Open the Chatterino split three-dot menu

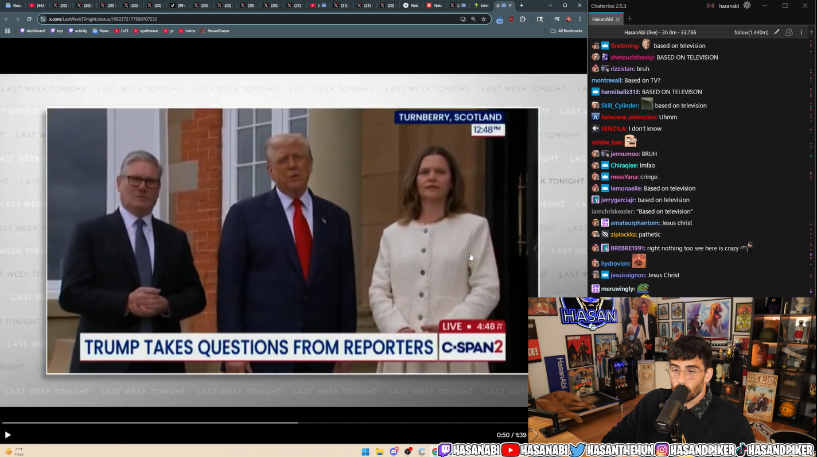tap(800, 32)
